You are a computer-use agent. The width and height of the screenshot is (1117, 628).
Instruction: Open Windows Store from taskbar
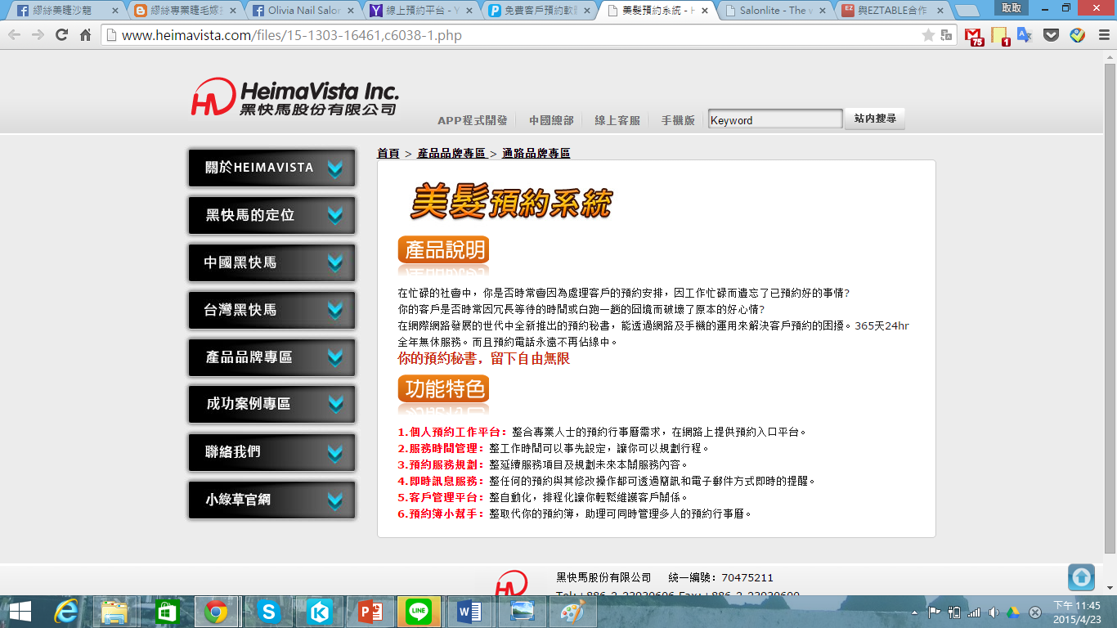(x=166, y=612)
